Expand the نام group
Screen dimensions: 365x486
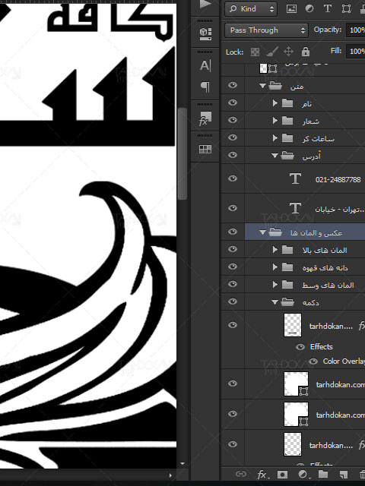[x=275, y=103]
